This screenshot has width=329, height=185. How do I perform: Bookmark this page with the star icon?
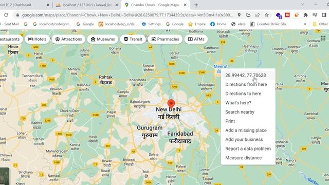click(x=267, y=15)
